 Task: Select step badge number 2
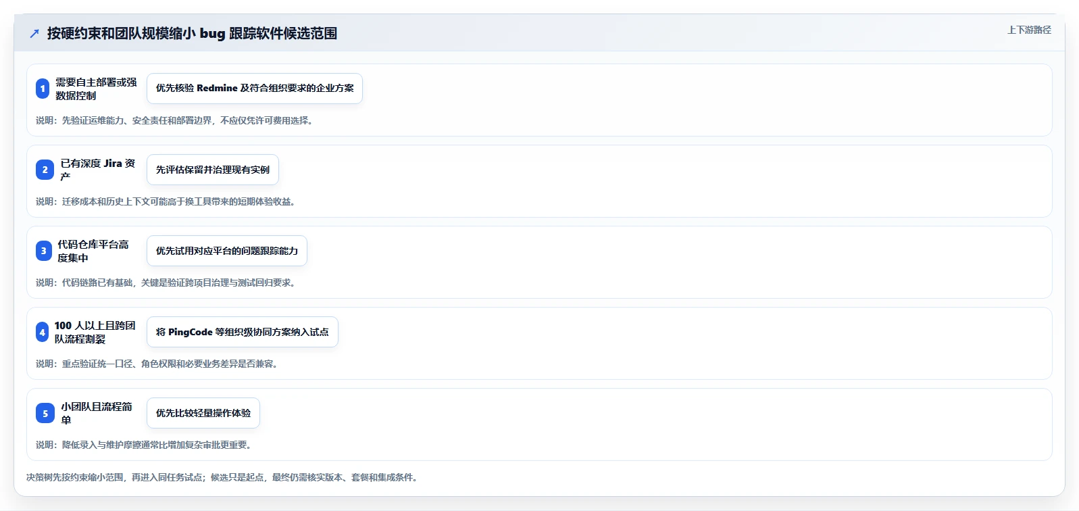(x=45, y=170)
